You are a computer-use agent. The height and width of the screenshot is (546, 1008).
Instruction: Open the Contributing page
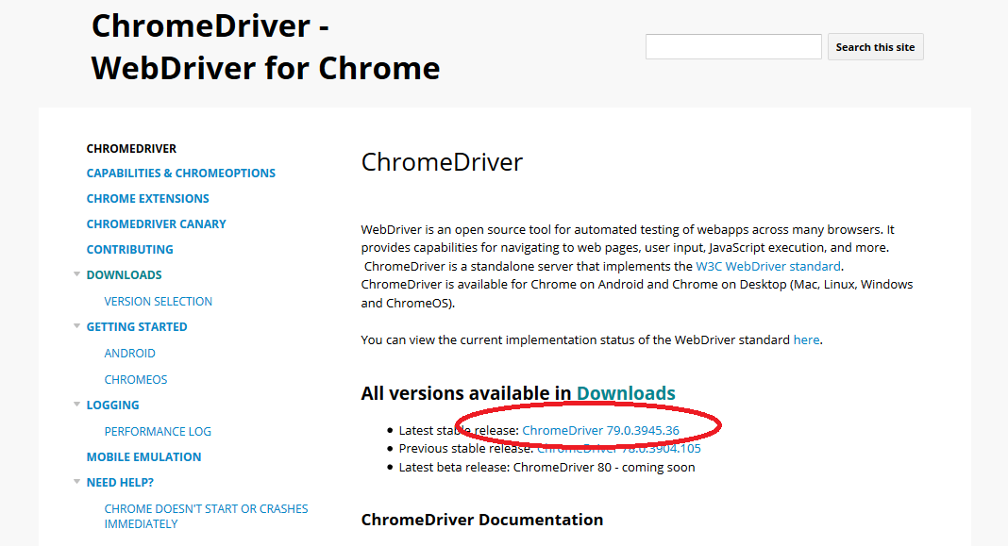130,249
